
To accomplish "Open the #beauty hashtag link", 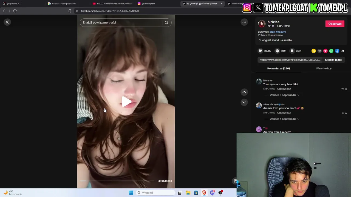I will tap(281, 32).
